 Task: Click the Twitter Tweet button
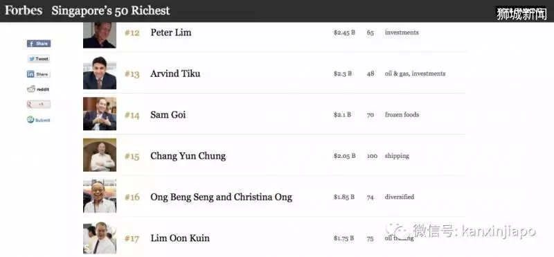pyautogui.click(x=39, y=59)
